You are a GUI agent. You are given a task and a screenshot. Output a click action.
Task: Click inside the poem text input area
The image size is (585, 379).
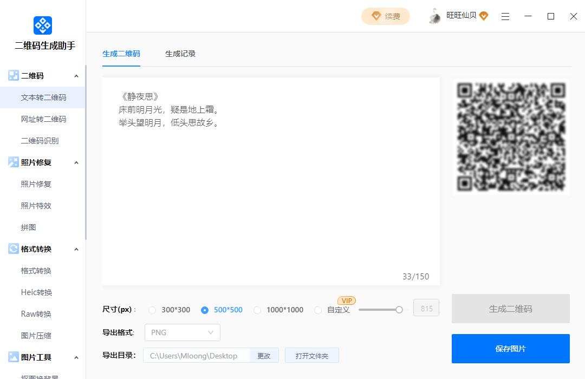pos(271,181)
